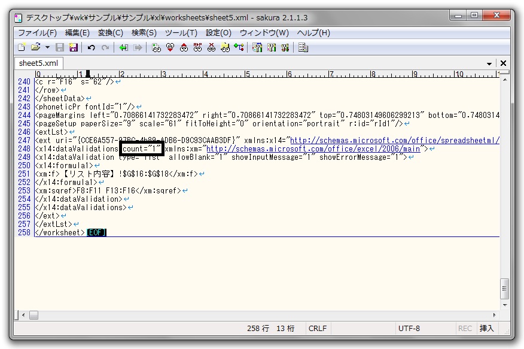Find next match with down-arrow eyes icon

coord(170,47)
